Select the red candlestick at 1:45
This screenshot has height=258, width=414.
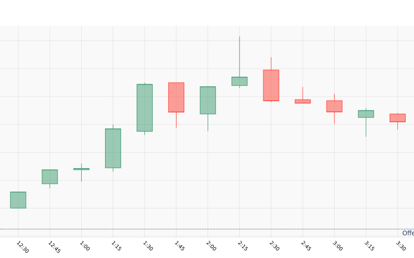click(176, 97)
